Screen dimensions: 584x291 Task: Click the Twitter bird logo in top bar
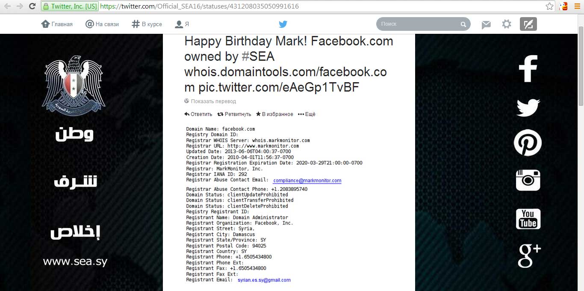click(283, 24)
